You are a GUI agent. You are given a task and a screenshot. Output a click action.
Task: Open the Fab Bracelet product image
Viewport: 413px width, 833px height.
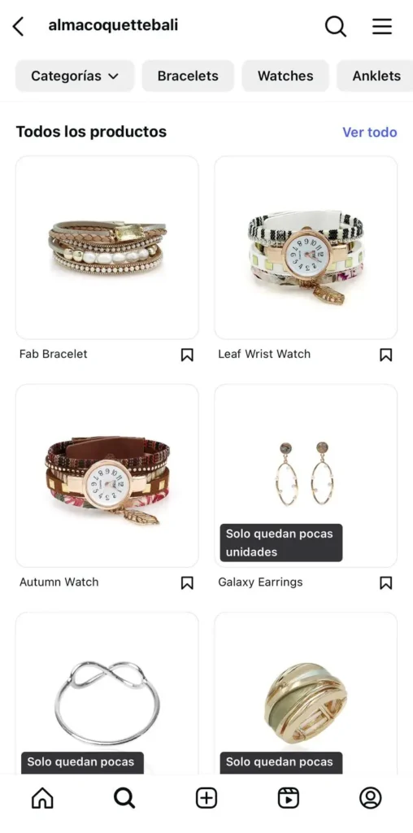coord(107,247)
